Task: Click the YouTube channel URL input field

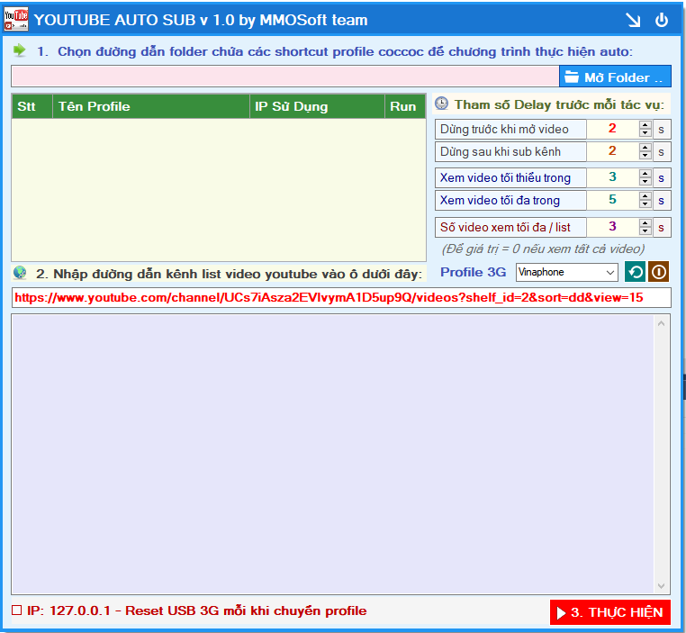Action: [x=340, y=297]
